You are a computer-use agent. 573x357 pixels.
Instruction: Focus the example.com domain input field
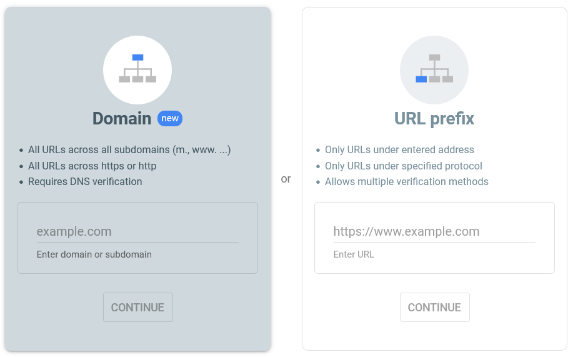(137, 231)
